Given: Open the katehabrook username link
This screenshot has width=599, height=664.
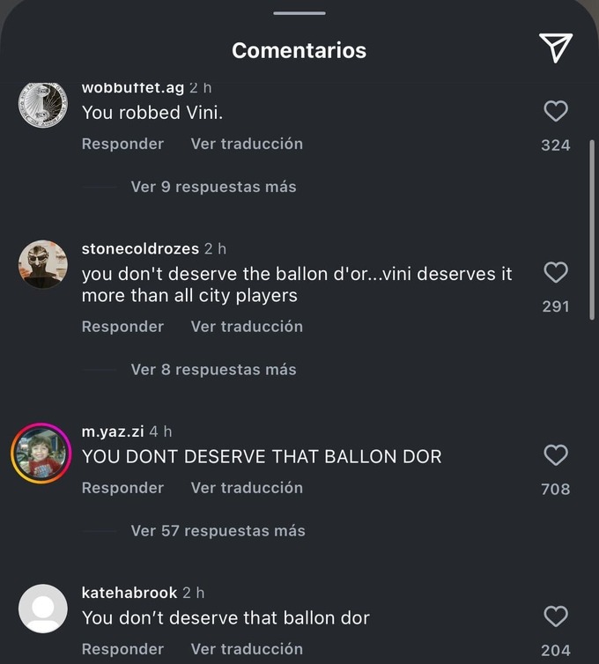Looking at the screenshot, I should [x=129, y=593].
